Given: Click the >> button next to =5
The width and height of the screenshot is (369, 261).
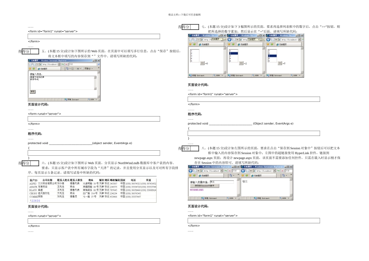Looking at the screenshot, I should point(280,63).
